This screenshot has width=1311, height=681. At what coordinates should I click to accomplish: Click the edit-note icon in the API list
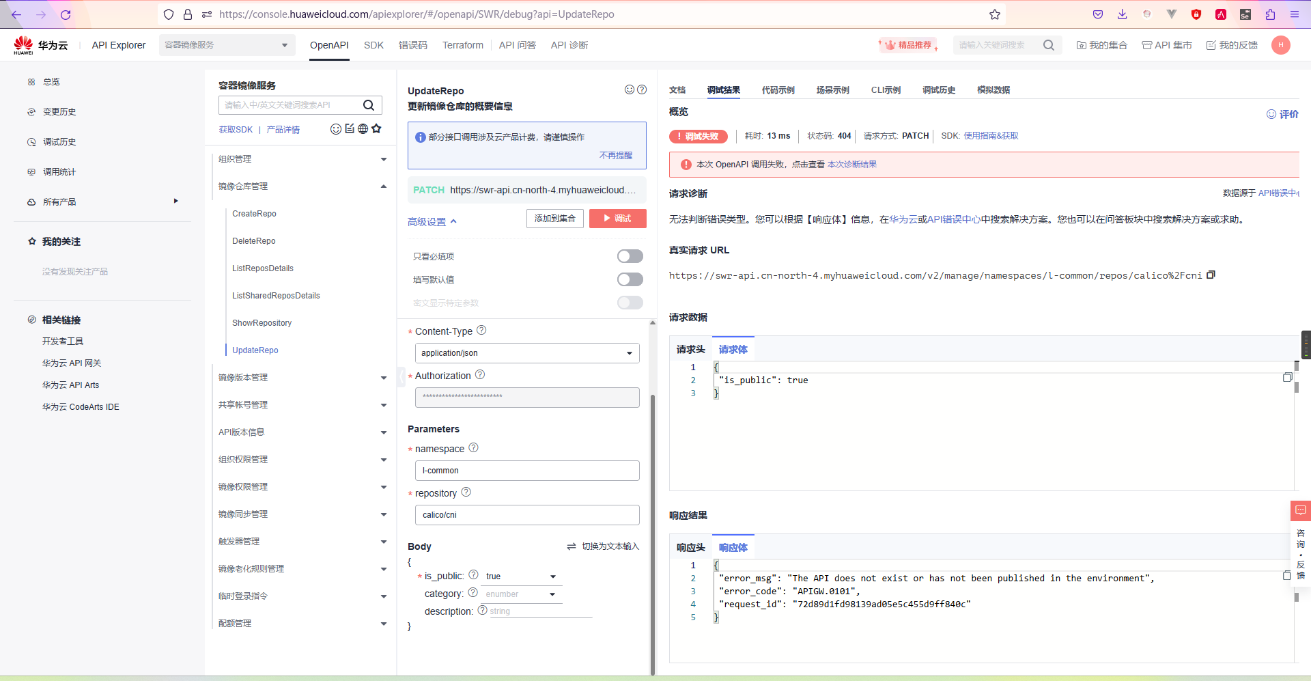pos(350,128)
